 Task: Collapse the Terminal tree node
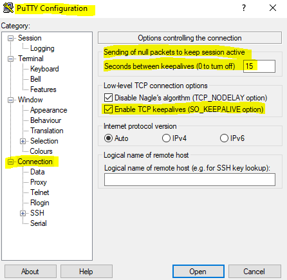pyautogui.click(x=10, y=59)
